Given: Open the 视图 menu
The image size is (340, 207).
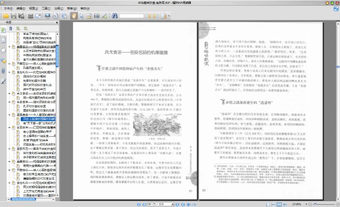Looking at the screenshot, I should point(33,9).
